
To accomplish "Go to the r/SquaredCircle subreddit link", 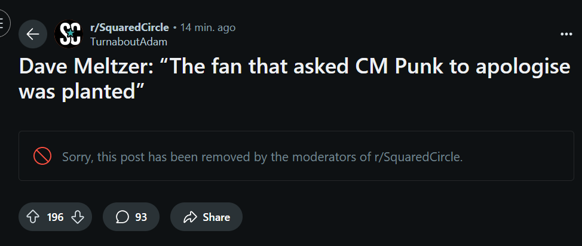I will (129, 27).
